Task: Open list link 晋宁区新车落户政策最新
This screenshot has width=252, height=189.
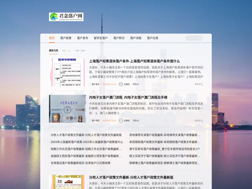Action: tap(164, 149)
